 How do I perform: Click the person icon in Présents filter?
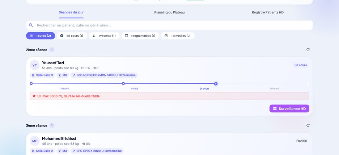click(94, 36)
